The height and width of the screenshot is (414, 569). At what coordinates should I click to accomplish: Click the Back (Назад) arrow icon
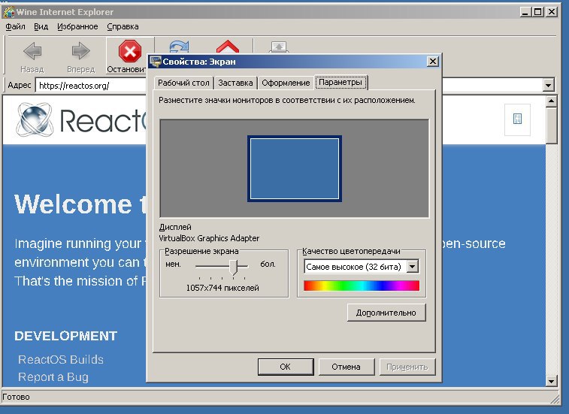tap(32, 51)
